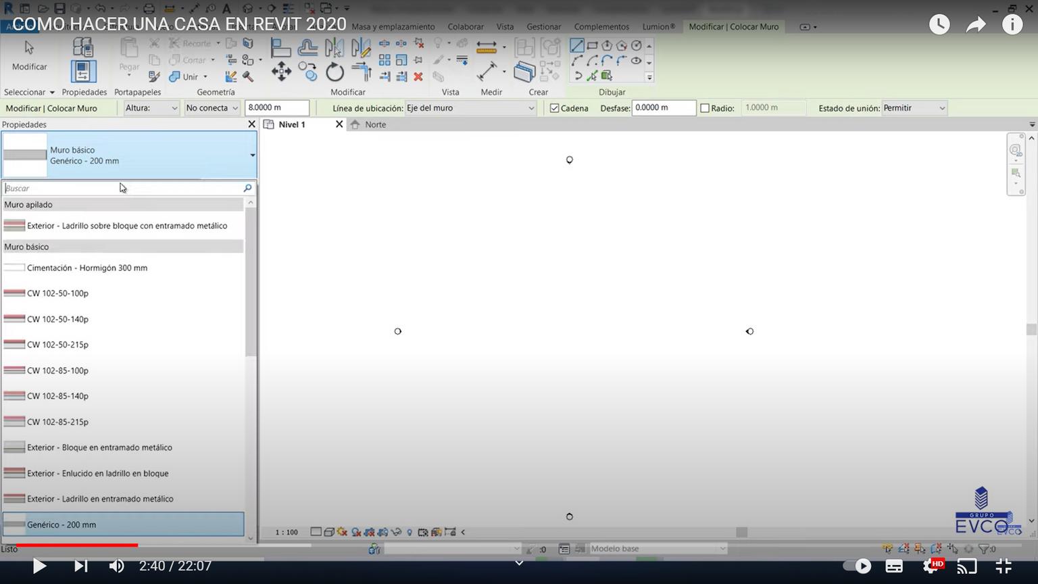Select the Modificar arrow tool
Image resolution: width=1038 pixels, height=584 pixels.
pyautogui.click(x=29, y=55)
